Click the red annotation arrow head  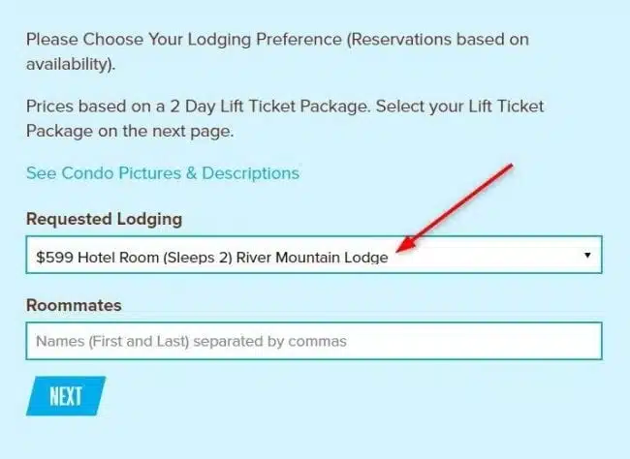(x=401, y=250)
